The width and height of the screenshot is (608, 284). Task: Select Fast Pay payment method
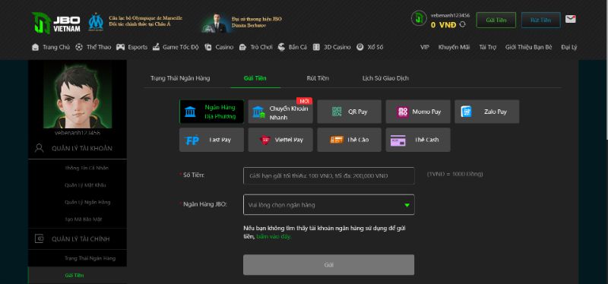[212, 140]
